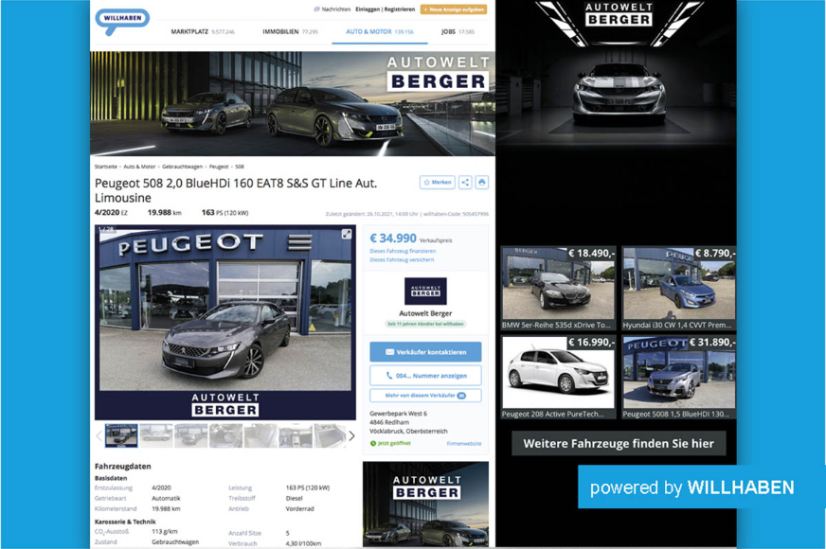Open the Peugeot 208 Active listing
This screenshot has width=826, height=549.
point(558,378)
